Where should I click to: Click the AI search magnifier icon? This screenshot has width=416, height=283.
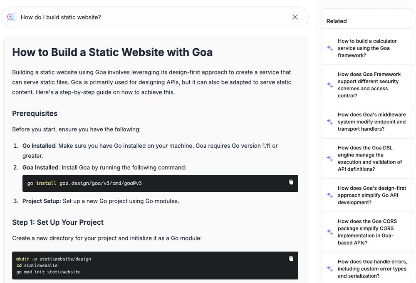pyautogui.click(x=11, y=17)
